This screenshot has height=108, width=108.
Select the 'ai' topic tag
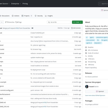pyautogui.click(x=87, y=37)
